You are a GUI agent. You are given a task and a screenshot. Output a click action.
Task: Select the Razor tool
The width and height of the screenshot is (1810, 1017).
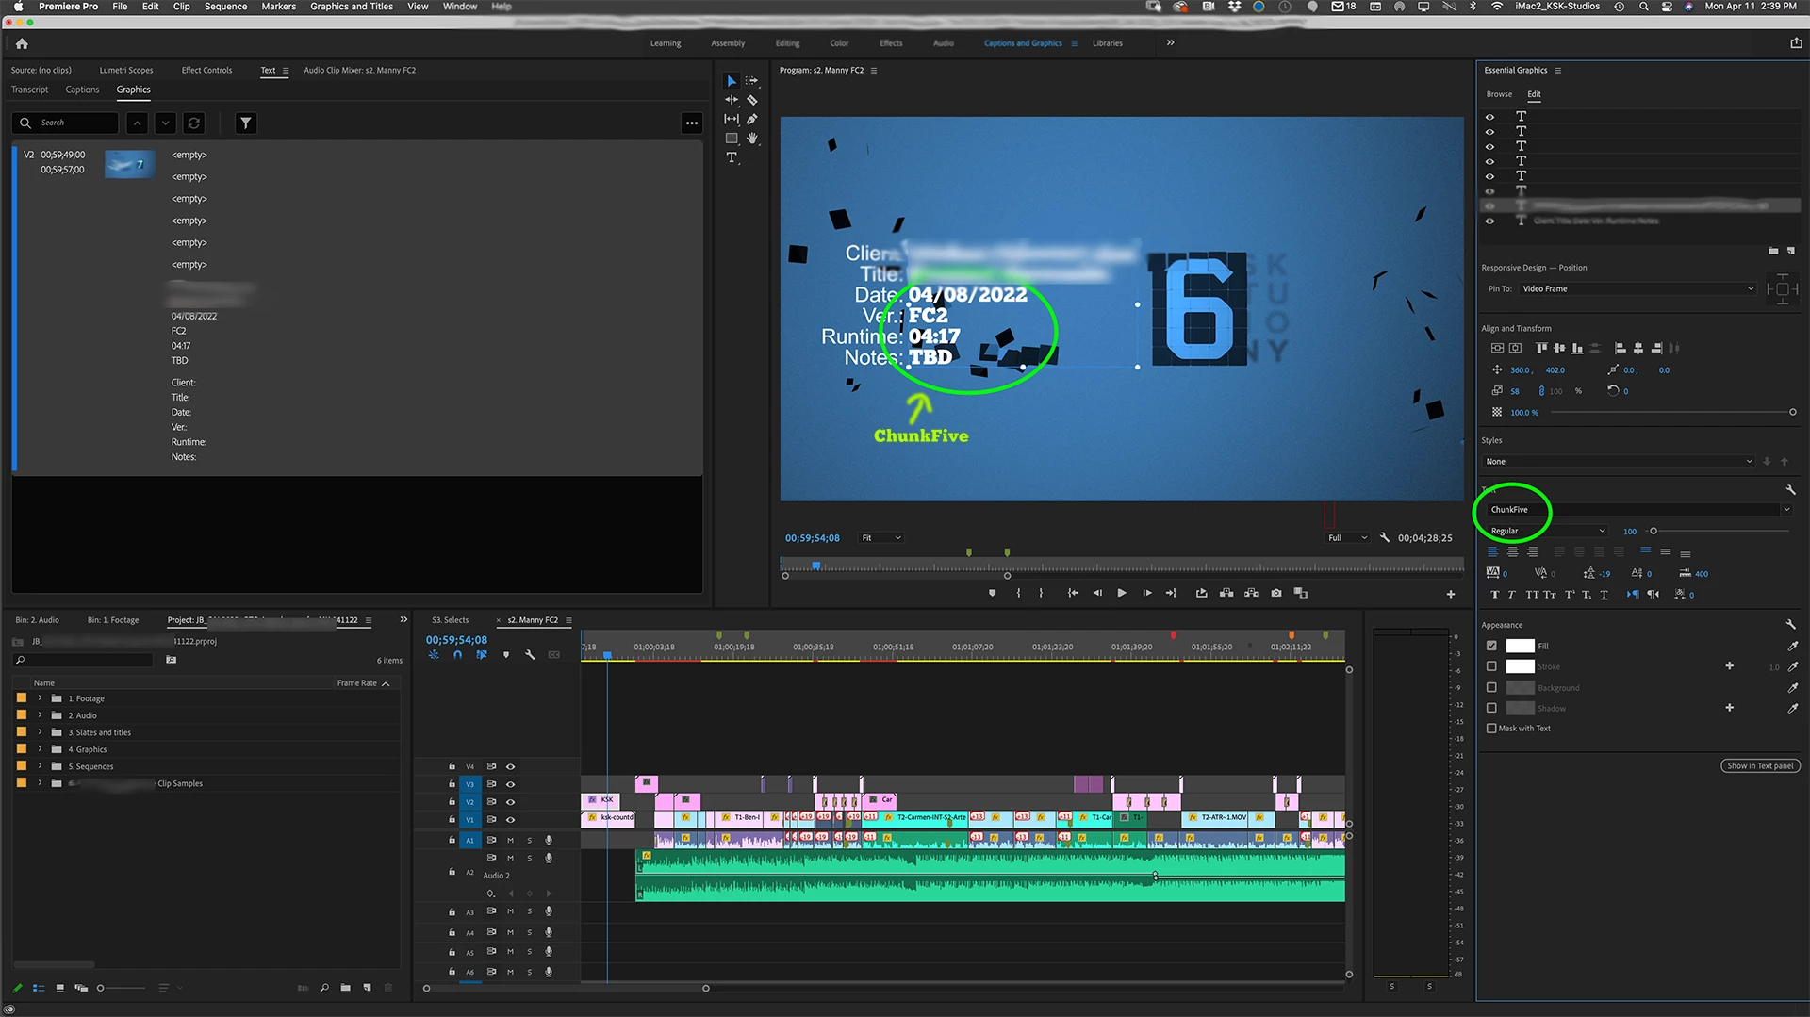(x=752, y=100)
